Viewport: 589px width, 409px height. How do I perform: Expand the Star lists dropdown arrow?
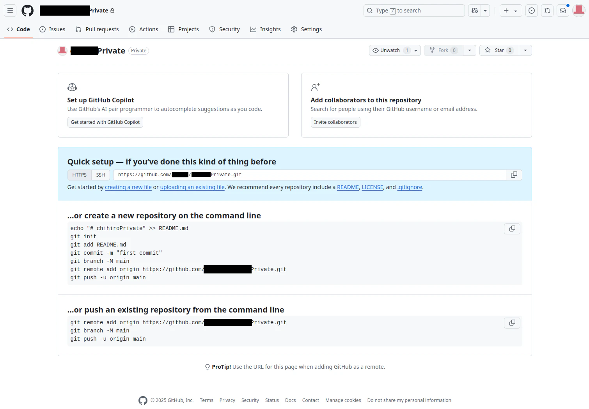525,50
